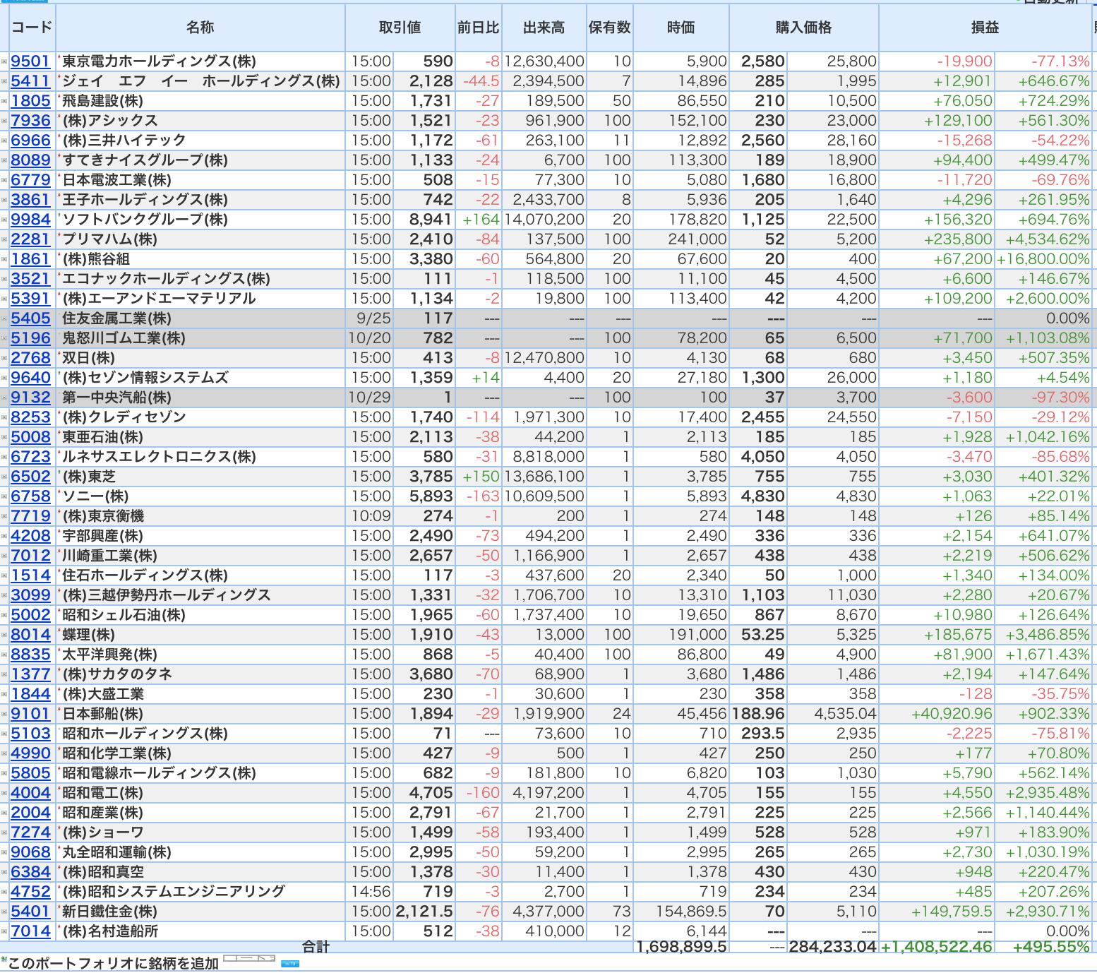This screenshot has width=1097, height=973.
Task: Click delete icon beside code 9132 第一中央汽船
Action: pyautogui.click(x=4, y=398)
